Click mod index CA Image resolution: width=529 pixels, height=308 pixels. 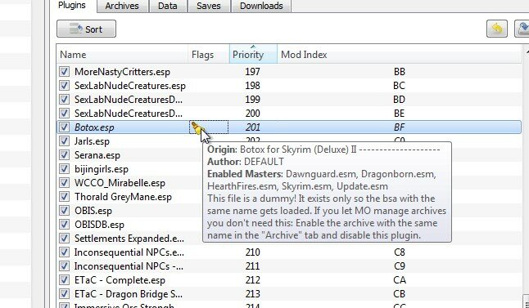coord(400,280)
